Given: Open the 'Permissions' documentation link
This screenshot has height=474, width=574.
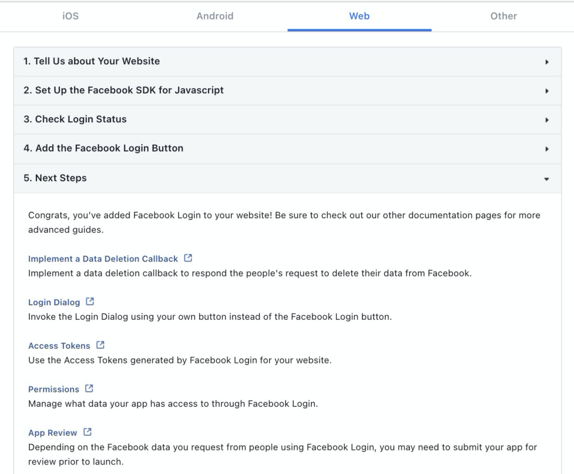Looking at the screenshot, I should click(x=54, y=388).
